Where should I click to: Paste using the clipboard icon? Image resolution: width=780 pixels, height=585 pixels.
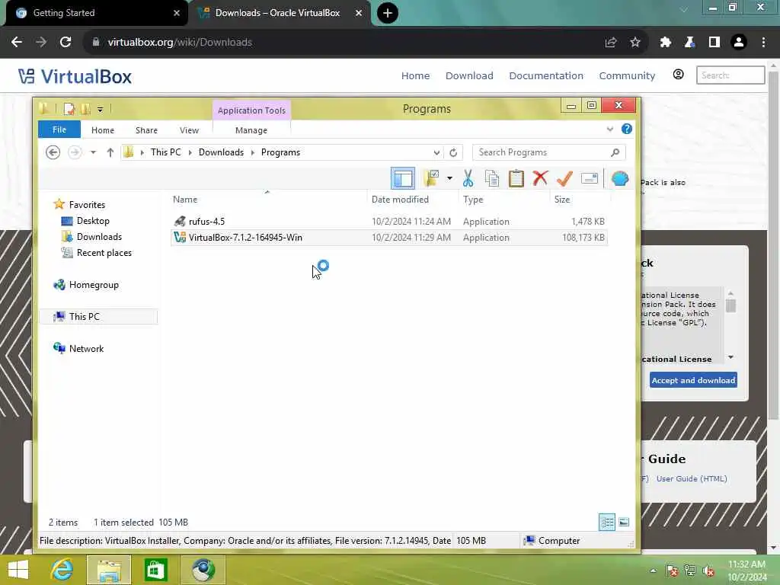click(516, 178)
